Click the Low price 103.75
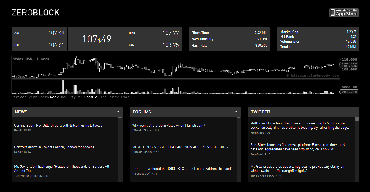The width and height of the screenshot is (370, 192). tap(171, 45)
